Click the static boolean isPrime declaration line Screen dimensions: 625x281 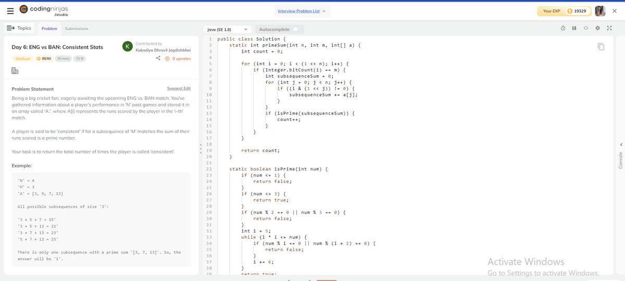pyautogui.click(x=278, y=169)
